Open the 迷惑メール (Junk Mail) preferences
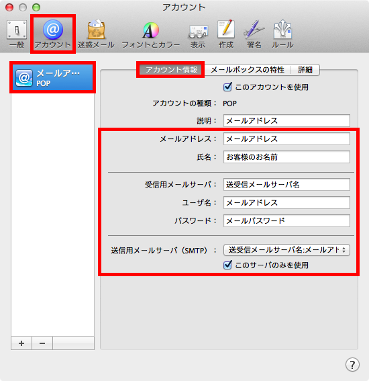 pyautogui.click(x=96, y=34)
